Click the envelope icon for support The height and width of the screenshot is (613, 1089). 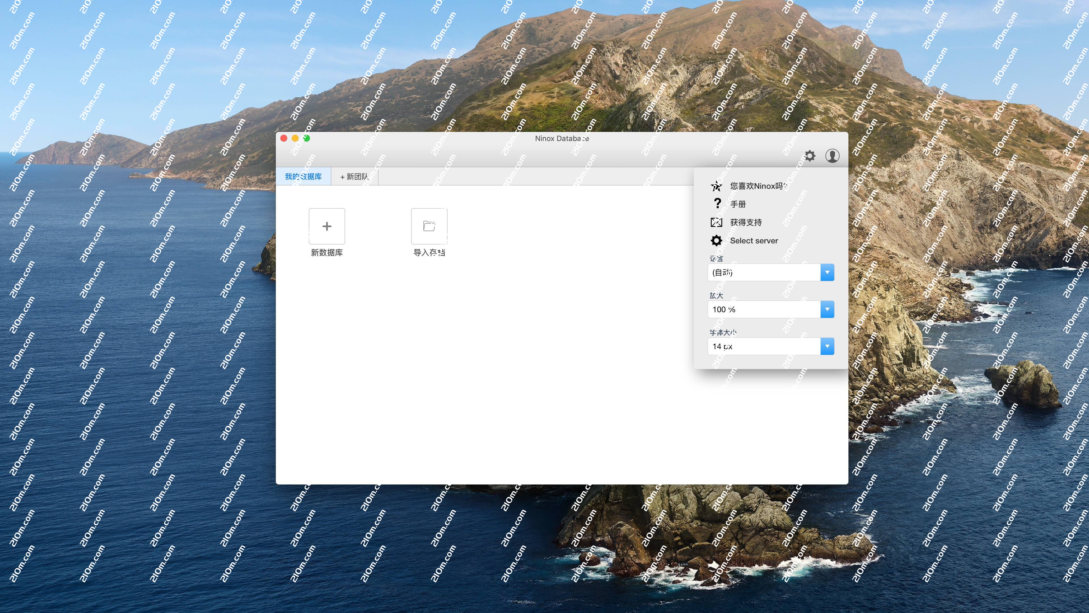(716, 222)
